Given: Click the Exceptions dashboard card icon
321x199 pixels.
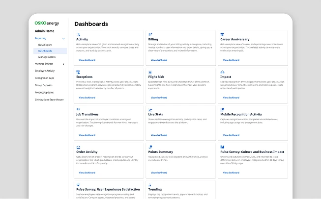Looking at the screenshot, I should coord(78,72).
